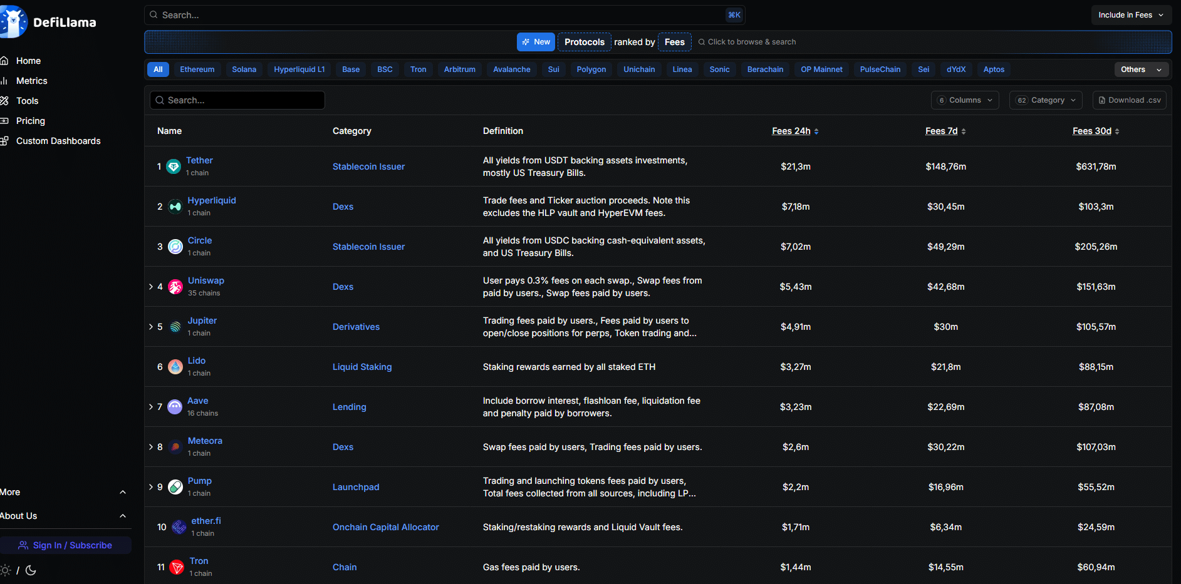
Task: Click the Download .csv button
Action: (x=1130, y=100)
